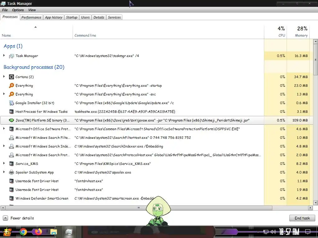Launch Firefox from the taskbar
This screenshot has height=238, width=318.
[x=38, y=232]
